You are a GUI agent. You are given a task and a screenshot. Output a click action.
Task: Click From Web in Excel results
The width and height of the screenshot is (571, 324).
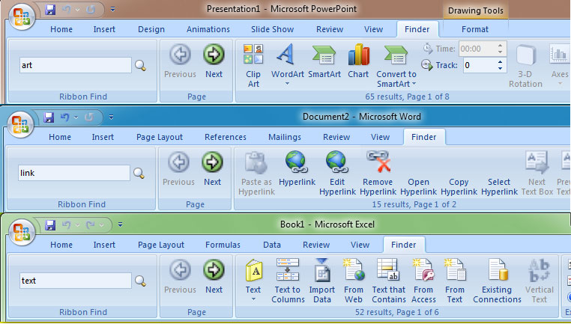point(354,281)
